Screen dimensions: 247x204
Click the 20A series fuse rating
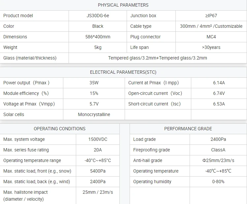(98, 150)
